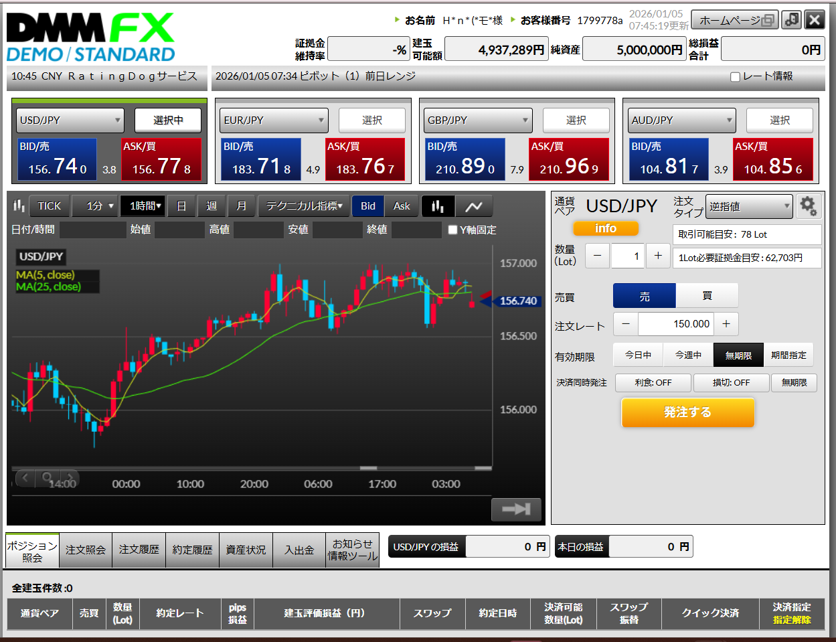Screen dimensions: 836x642
Task: Switch to 資産状況 tab
Action: (246, 550)
